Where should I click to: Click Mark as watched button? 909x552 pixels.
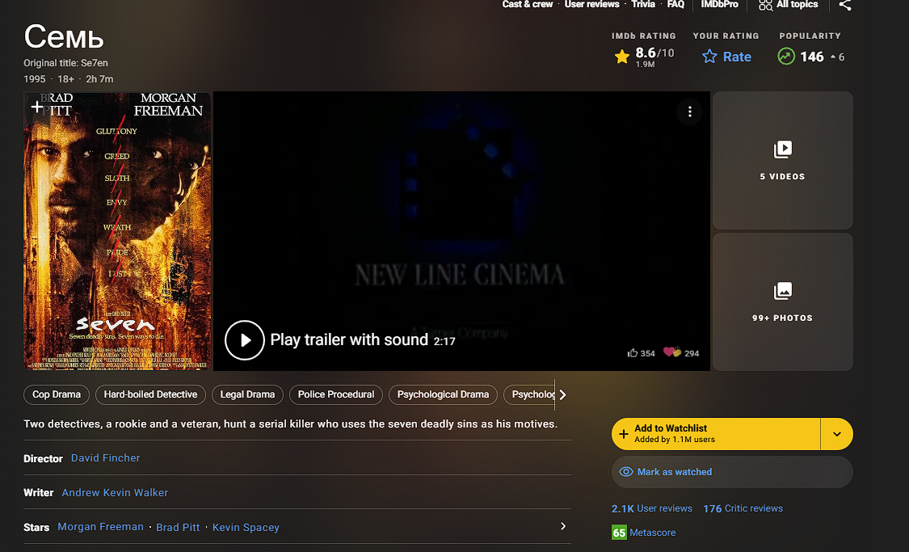click(x=732, y=472)
